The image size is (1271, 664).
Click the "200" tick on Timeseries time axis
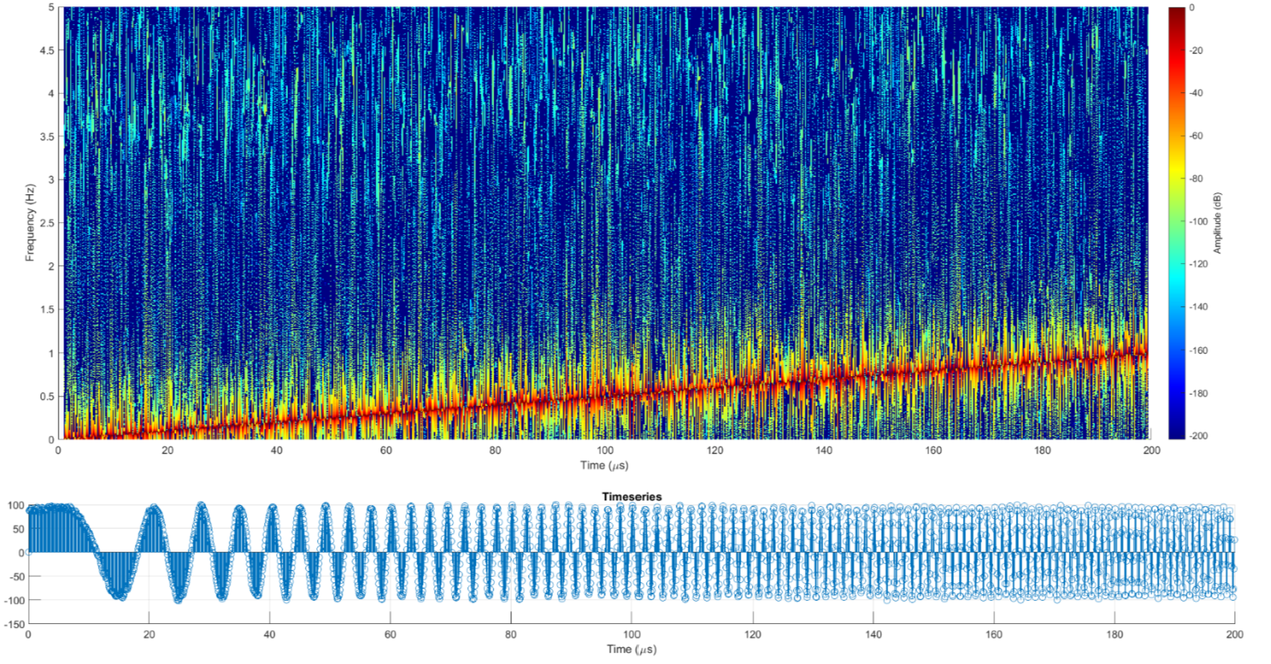tap(1234, 634)
